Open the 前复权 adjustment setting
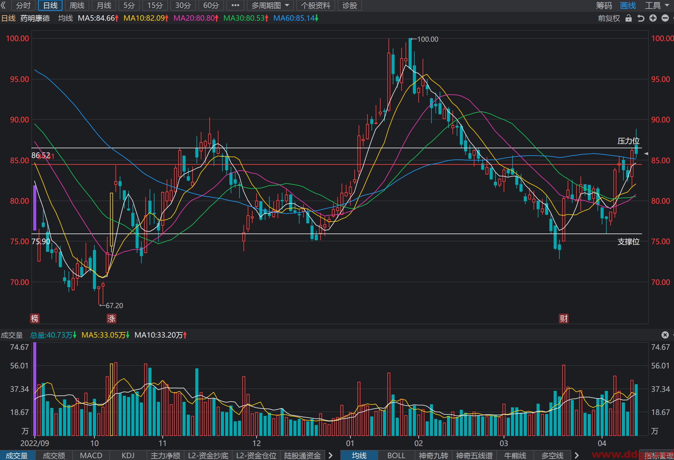The image size is (674, 460). [609, 18]
